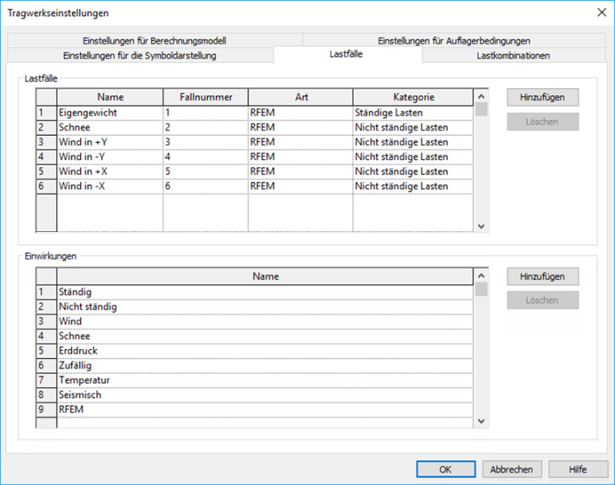The width and height of the screenshot is (615, 485).
Task: Open the Einstellungen für Berechnungsmodell tab
Action: (155, 40)
